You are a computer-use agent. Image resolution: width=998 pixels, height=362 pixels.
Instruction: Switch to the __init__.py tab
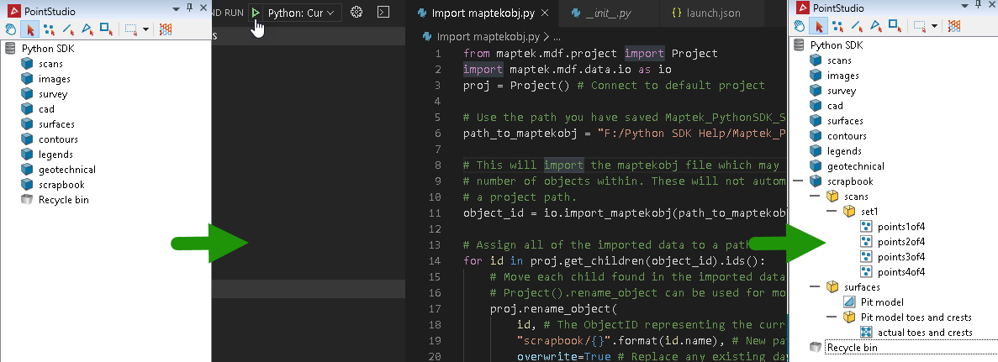point(609,13)
